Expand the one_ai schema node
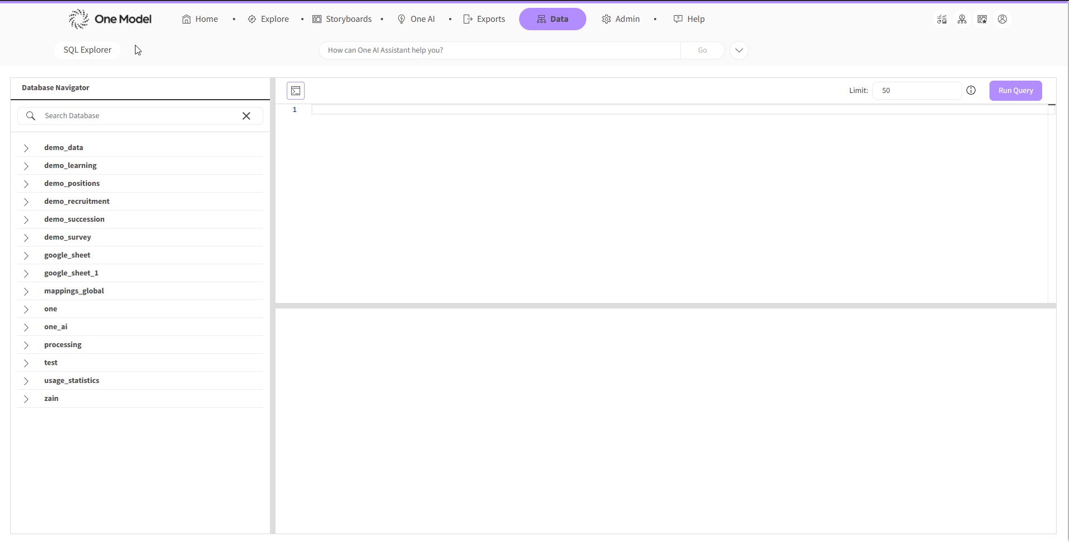This screenshot has width=1069, height=542. 26,327
